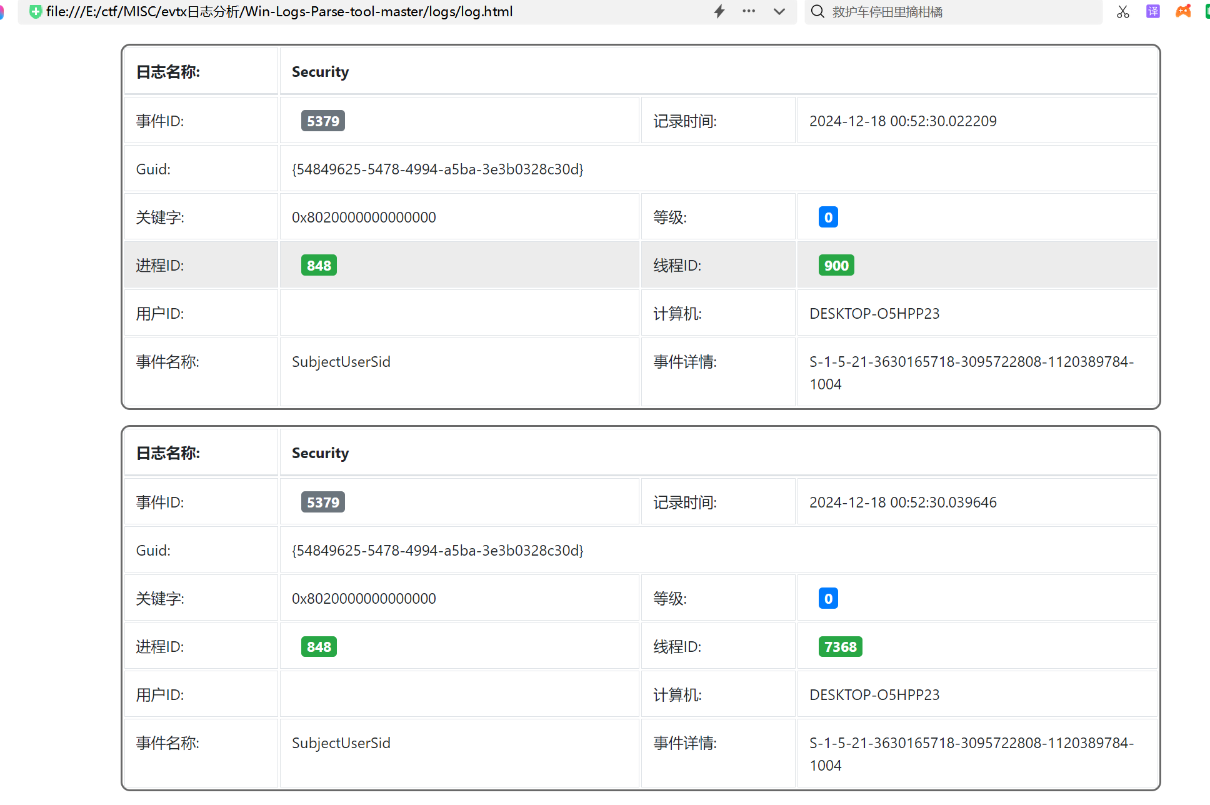This screenshot has width=1210, height=805.
Task: Click first log's level 0 blue badge
Action: (828, 217)
